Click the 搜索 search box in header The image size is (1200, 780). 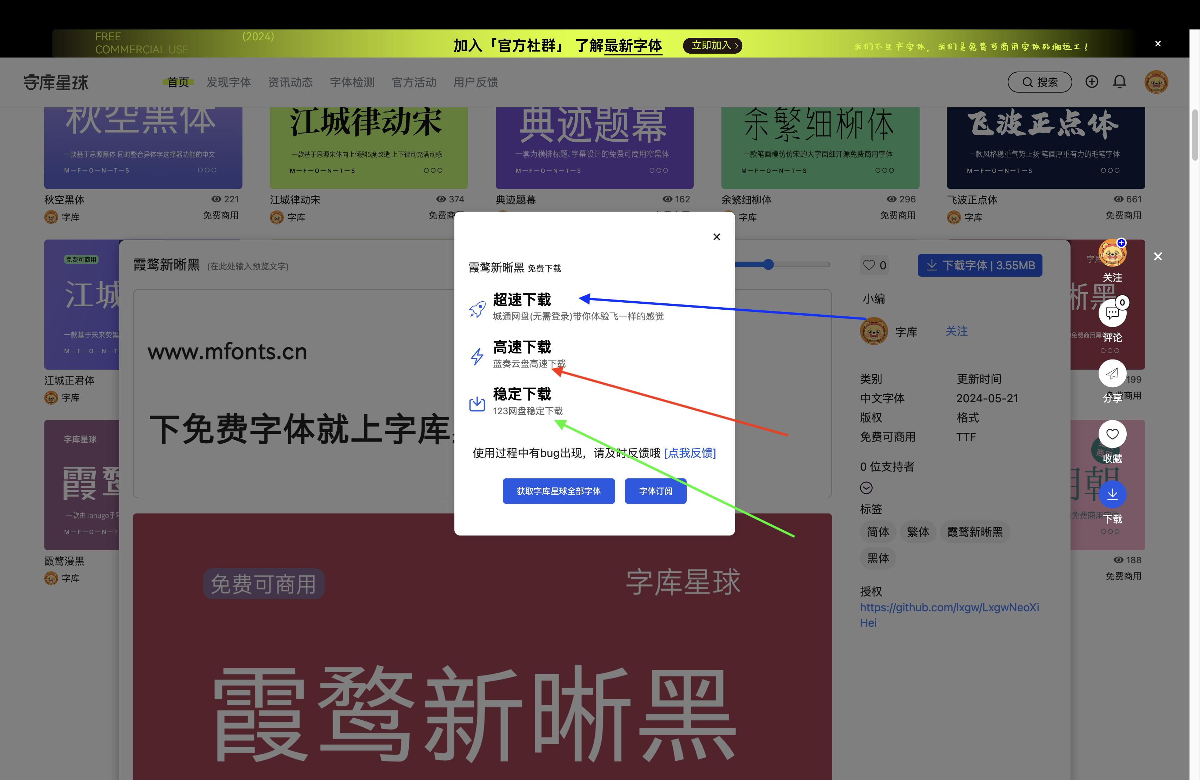click(1040, 82)
